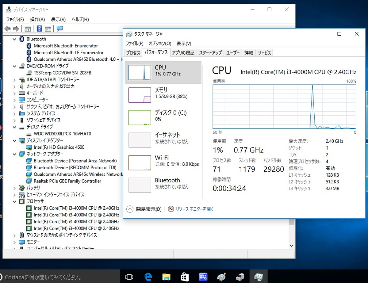The width and height of the screenshot is (368, 283).
Task: Select Intel(R) HD Graphics 4600 adapter
Action: pyautogui.click(x=59, y=147)
